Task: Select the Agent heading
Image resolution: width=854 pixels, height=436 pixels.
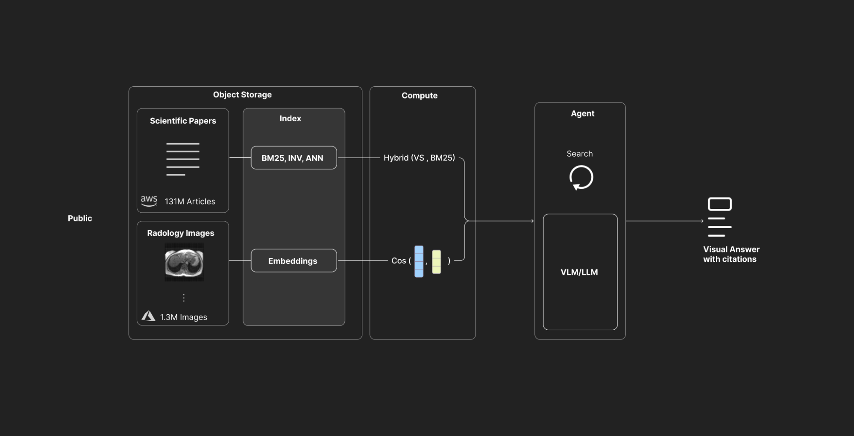Action: [583, 114]
